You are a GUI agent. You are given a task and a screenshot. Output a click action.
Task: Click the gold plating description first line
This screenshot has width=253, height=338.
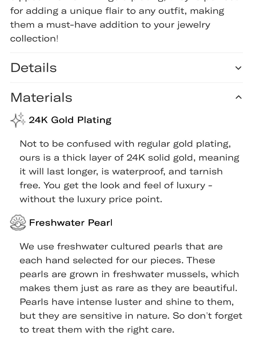point(125,144)
